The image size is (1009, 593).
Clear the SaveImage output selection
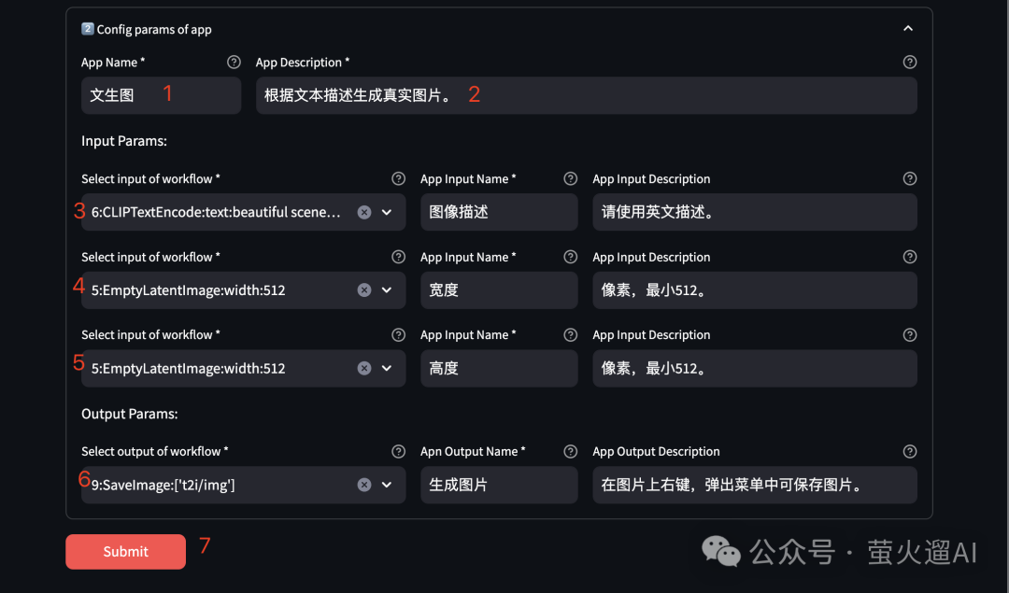coord(363,485)
